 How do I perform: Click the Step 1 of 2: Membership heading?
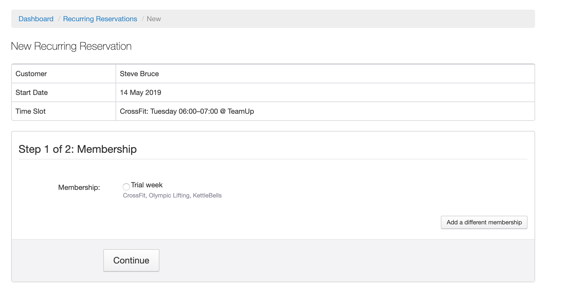(x=78, y=149)
